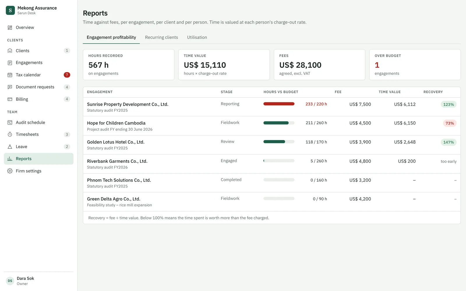466x291 pixels.
Task: Click the Leave icon
Action: 10,147
